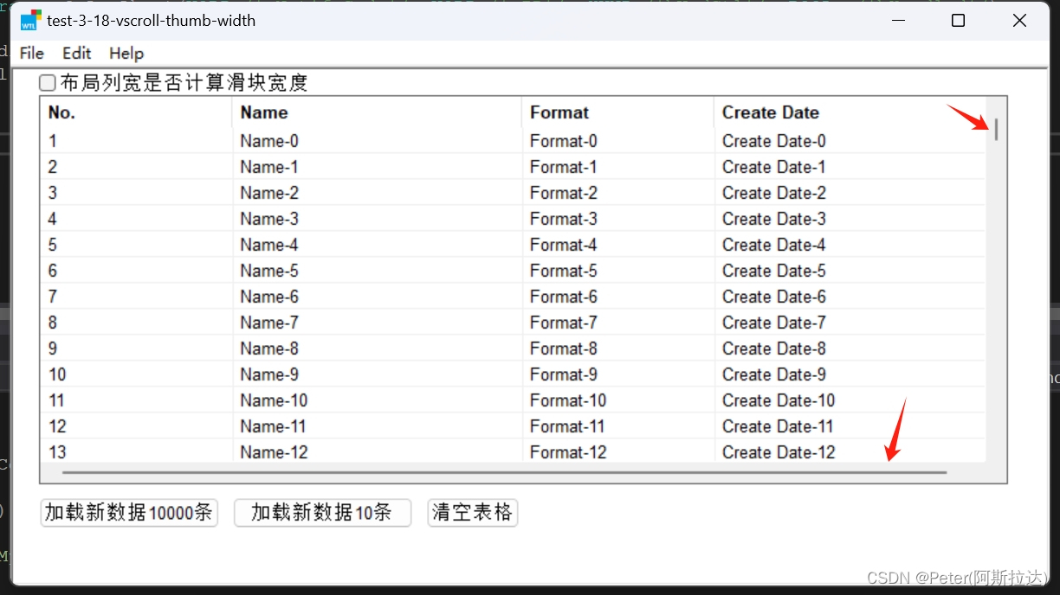
Task: Select the Create Date-12 cell
Action: [850, 451]
